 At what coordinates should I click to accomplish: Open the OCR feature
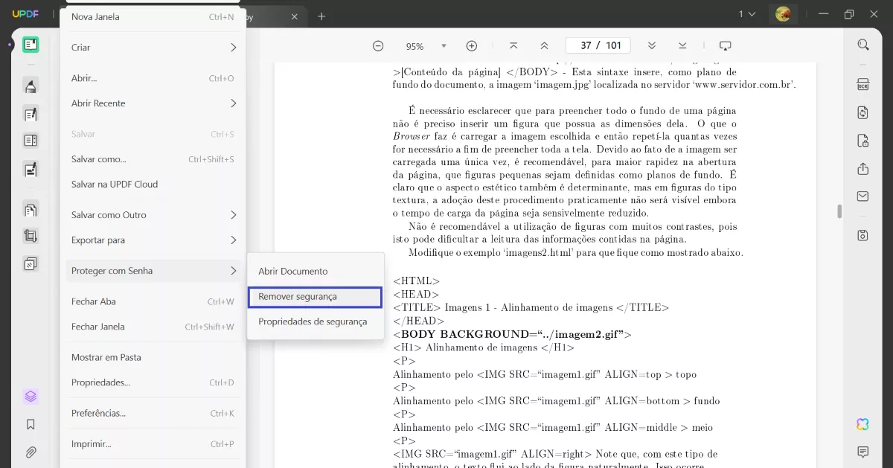[862, 84]
